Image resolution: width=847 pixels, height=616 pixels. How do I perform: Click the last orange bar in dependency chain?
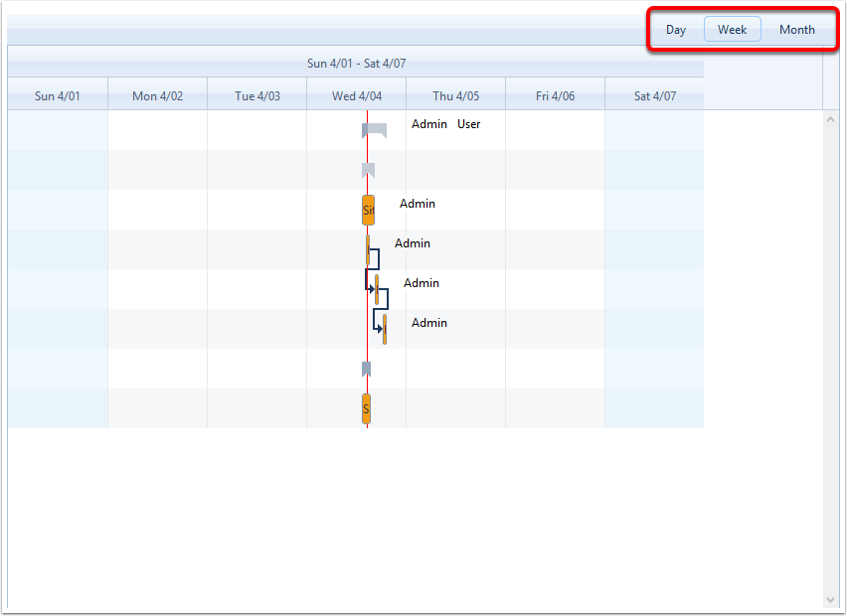click(385, 329)
